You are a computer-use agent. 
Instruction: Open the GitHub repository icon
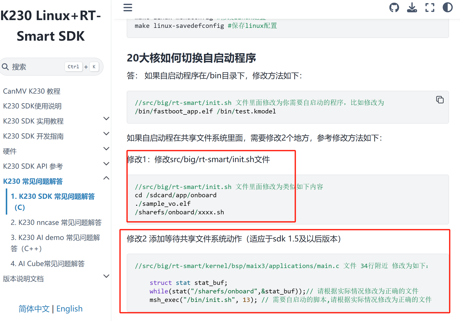point(394,8)
